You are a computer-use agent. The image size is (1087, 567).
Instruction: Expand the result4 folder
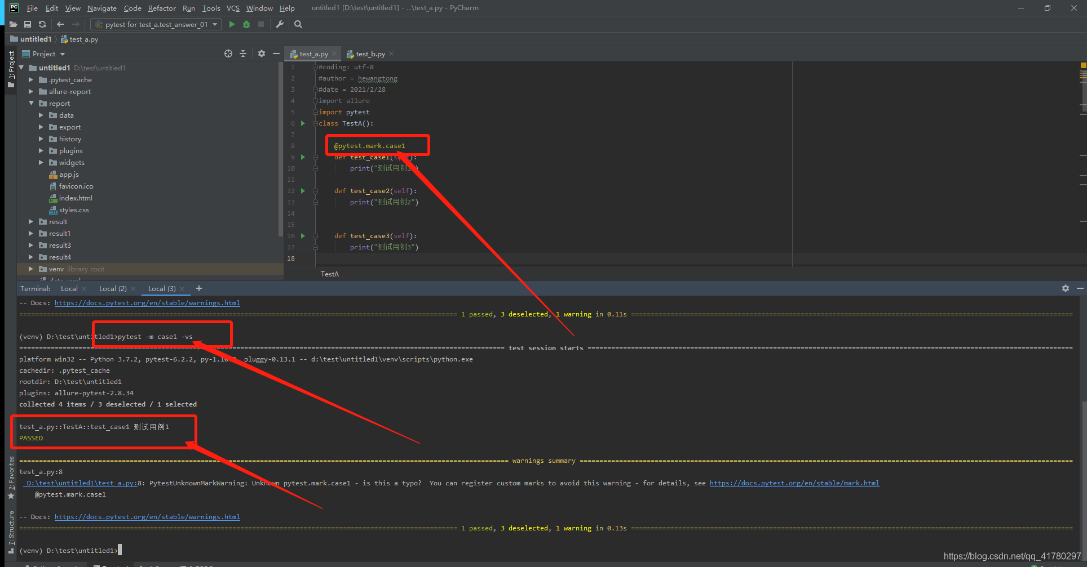click(x=31, y=257)
